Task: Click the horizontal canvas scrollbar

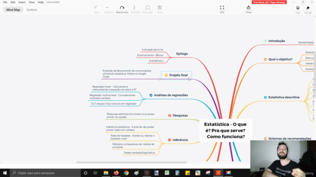Action: [131, 162]
